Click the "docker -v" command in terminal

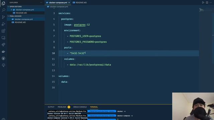coord(121,111)
